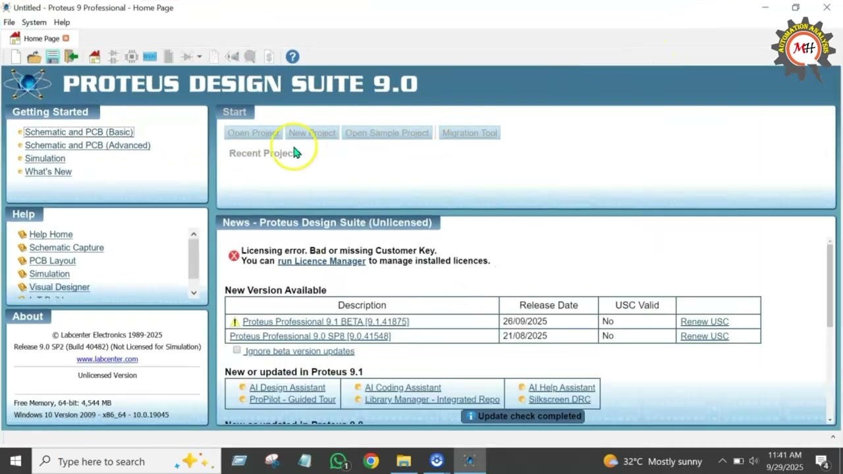Open File Explorer from the taskbar
Screen dimensions: 843x474
[x=404, y=461]
